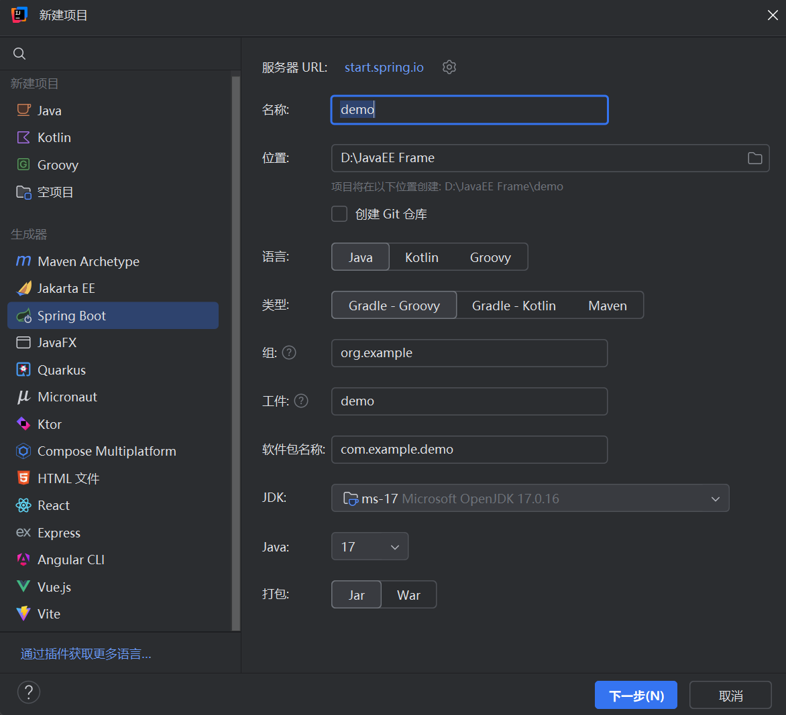Open the folder browser for project location
Viewport: 786px width, 715px height.
754,158
